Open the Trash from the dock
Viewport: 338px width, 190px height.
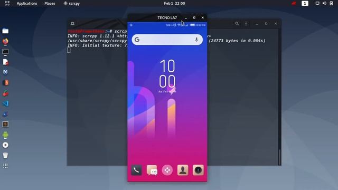point(5,155)
